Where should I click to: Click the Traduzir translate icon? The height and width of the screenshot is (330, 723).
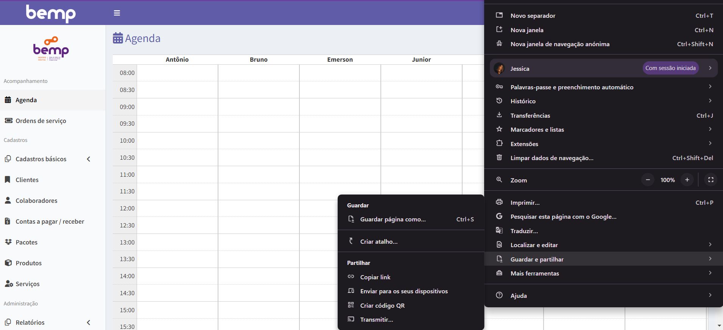pyautogui.click(x=499, y=230)
